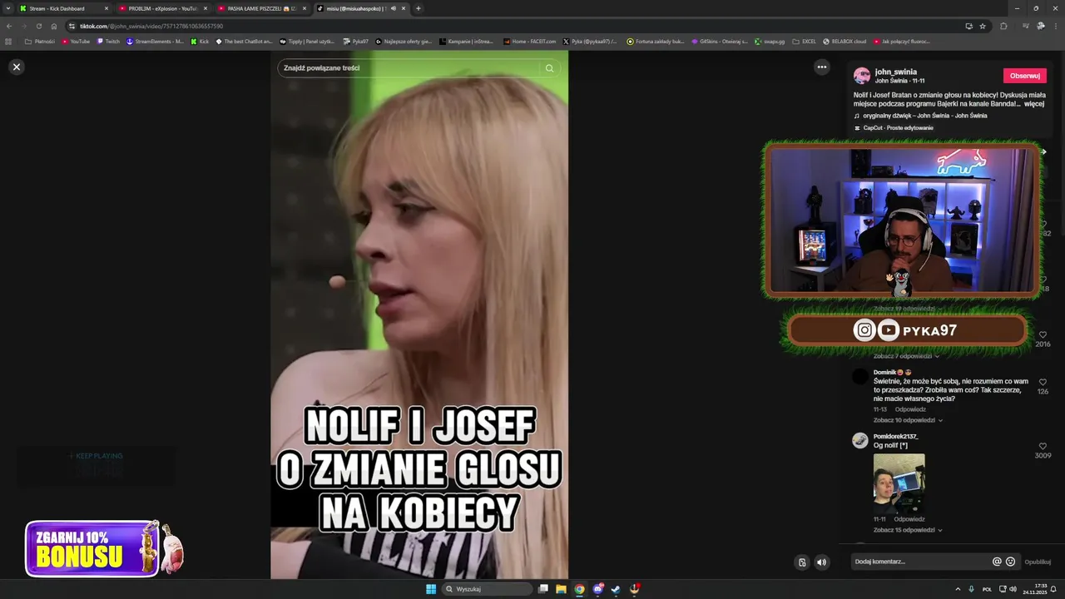Expand 'Zobacz 10 odpowiedzi' replies
This screenshot has width=1065, height=599.
908,420
